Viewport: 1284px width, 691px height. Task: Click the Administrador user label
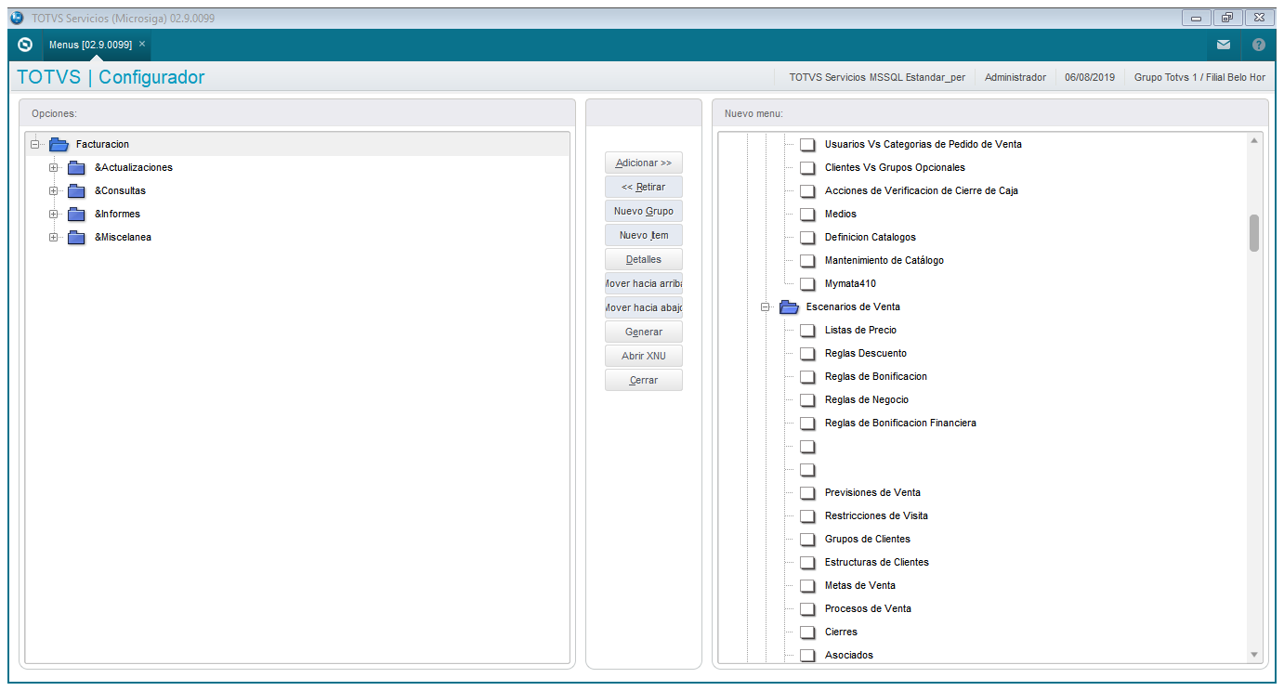click(x=1015, y=77)
